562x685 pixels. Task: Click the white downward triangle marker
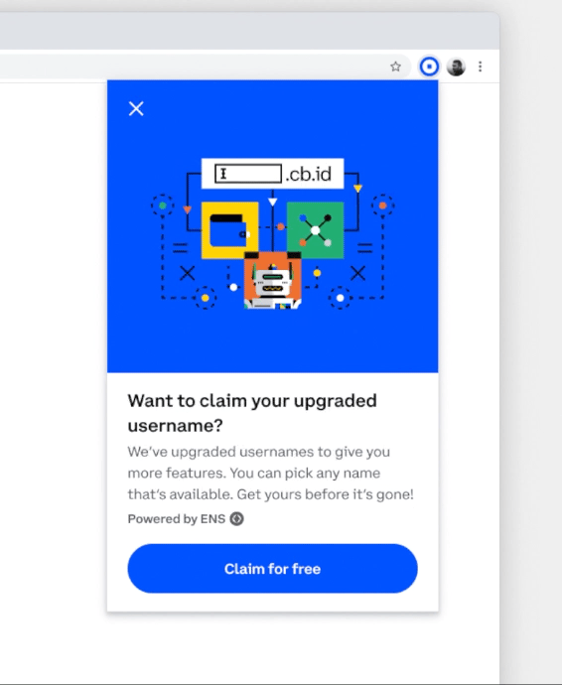tap(273, 202)
